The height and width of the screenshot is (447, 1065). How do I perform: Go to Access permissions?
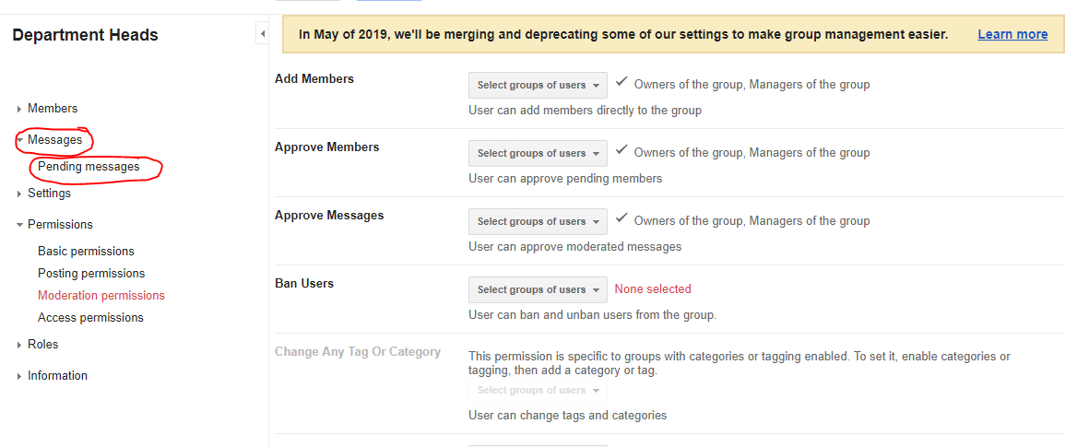91,317
